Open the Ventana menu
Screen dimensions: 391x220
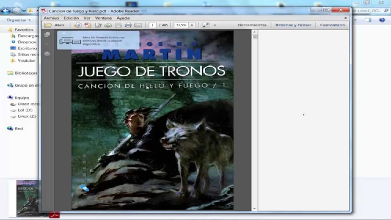(104, 18)
